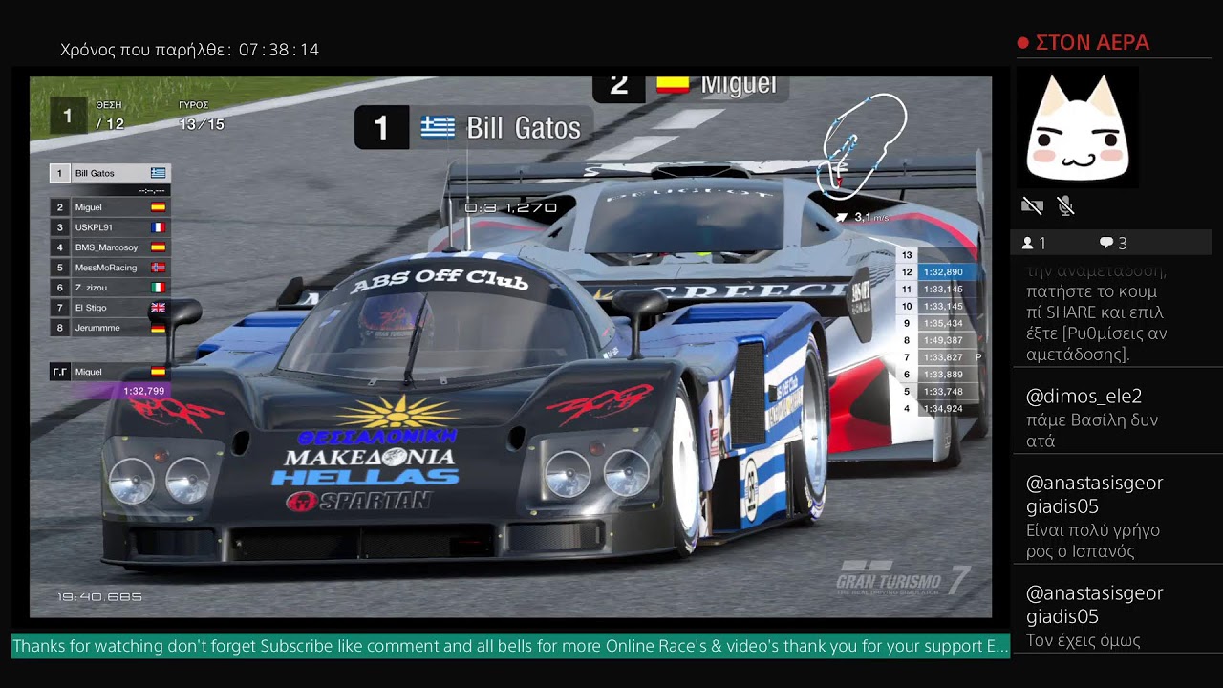Click the Γ.Γ fastest lap badge

point(59,372)
